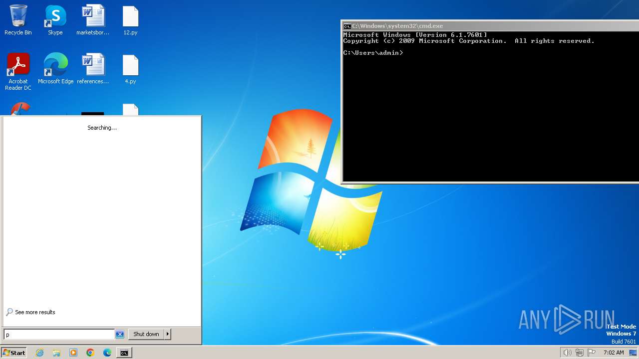
Task: Open the Recycle Bin desktop icon
Action: [18, 20]
